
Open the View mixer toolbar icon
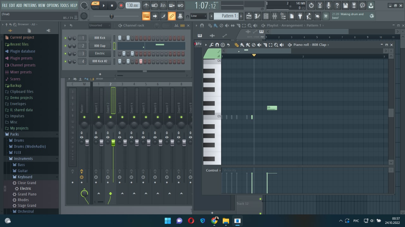point(275,16)
